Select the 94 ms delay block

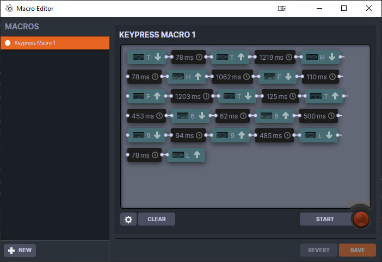[189, 135]
